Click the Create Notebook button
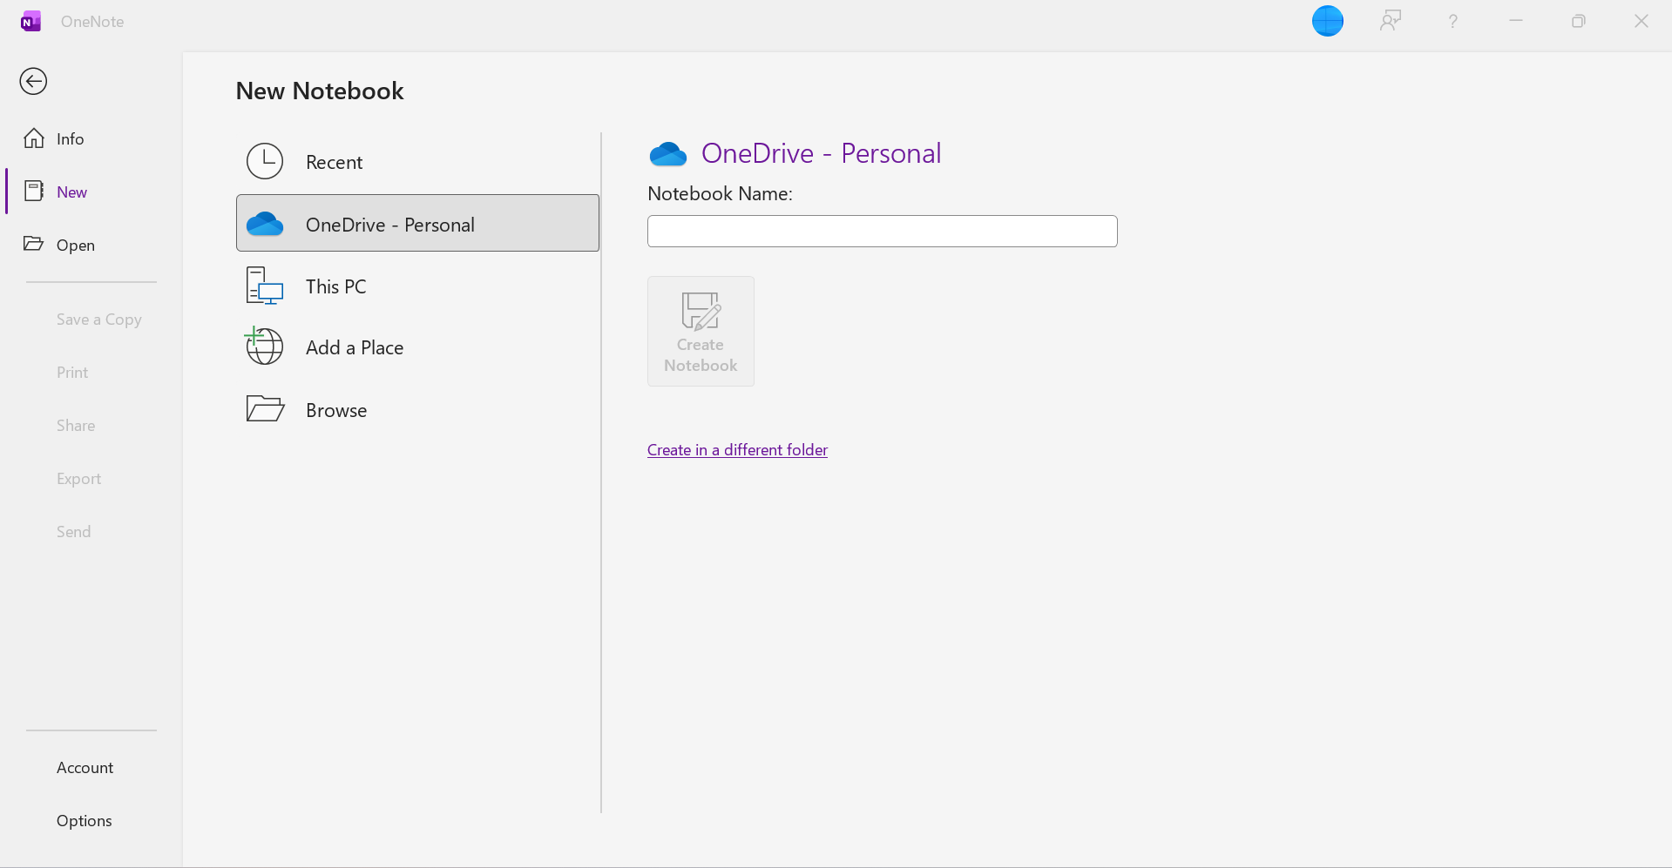1672x868 pixels. point(701,331)
